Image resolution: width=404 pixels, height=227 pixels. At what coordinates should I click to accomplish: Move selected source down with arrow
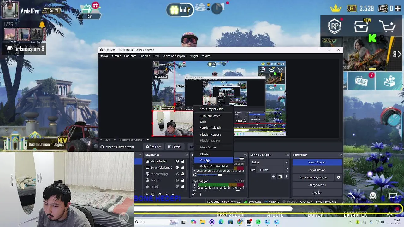coord(173,194)
